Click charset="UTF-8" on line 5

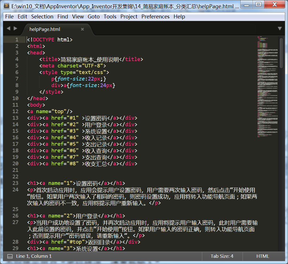(80, 66)
